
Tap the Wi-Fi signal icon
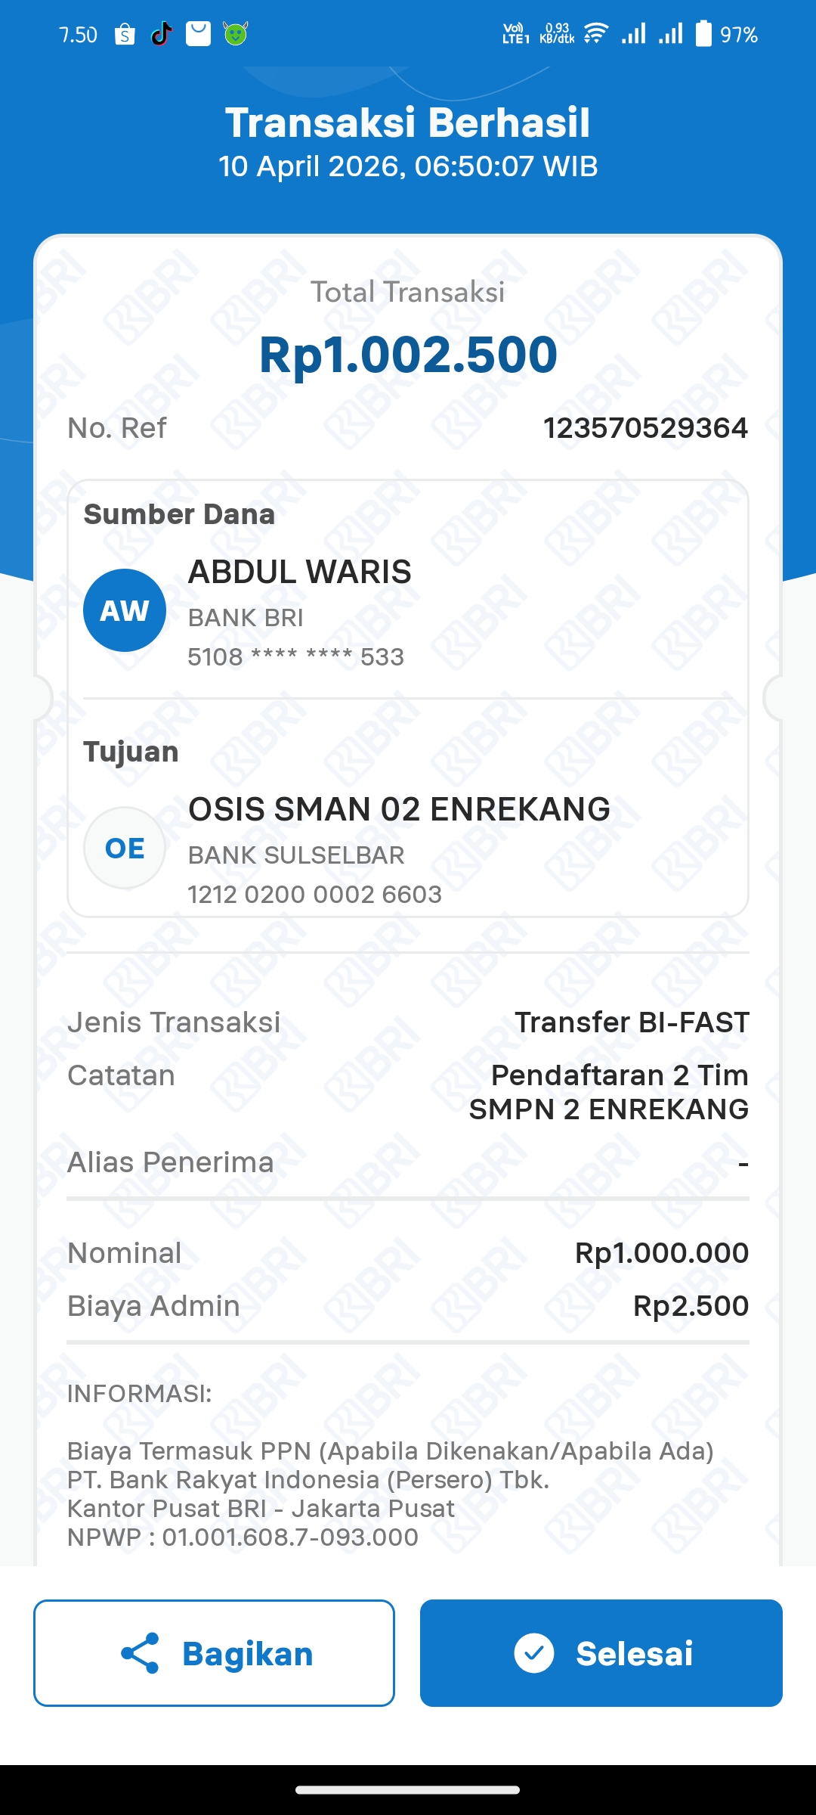click(x=596, y=34)
